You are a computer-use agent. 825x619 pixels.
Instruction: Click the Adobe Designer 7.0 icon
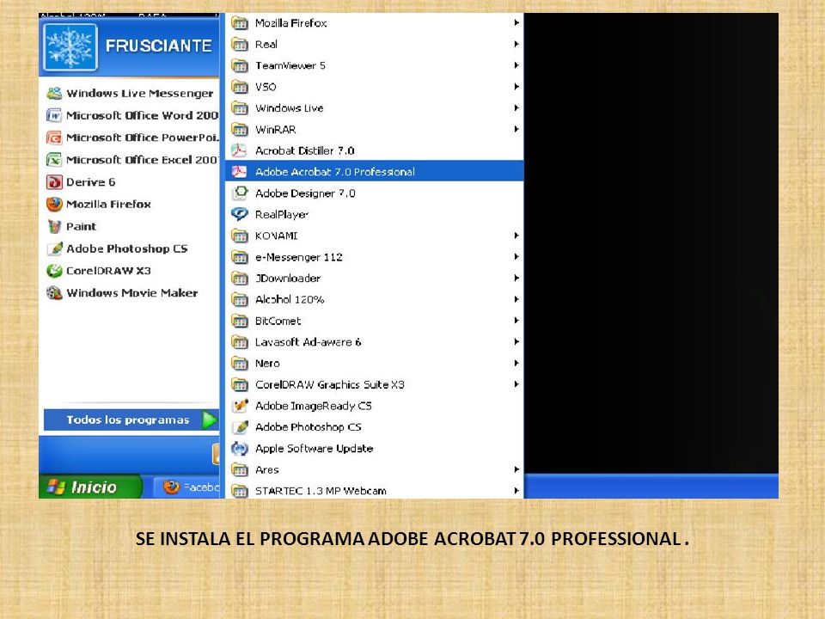(240, 193)
